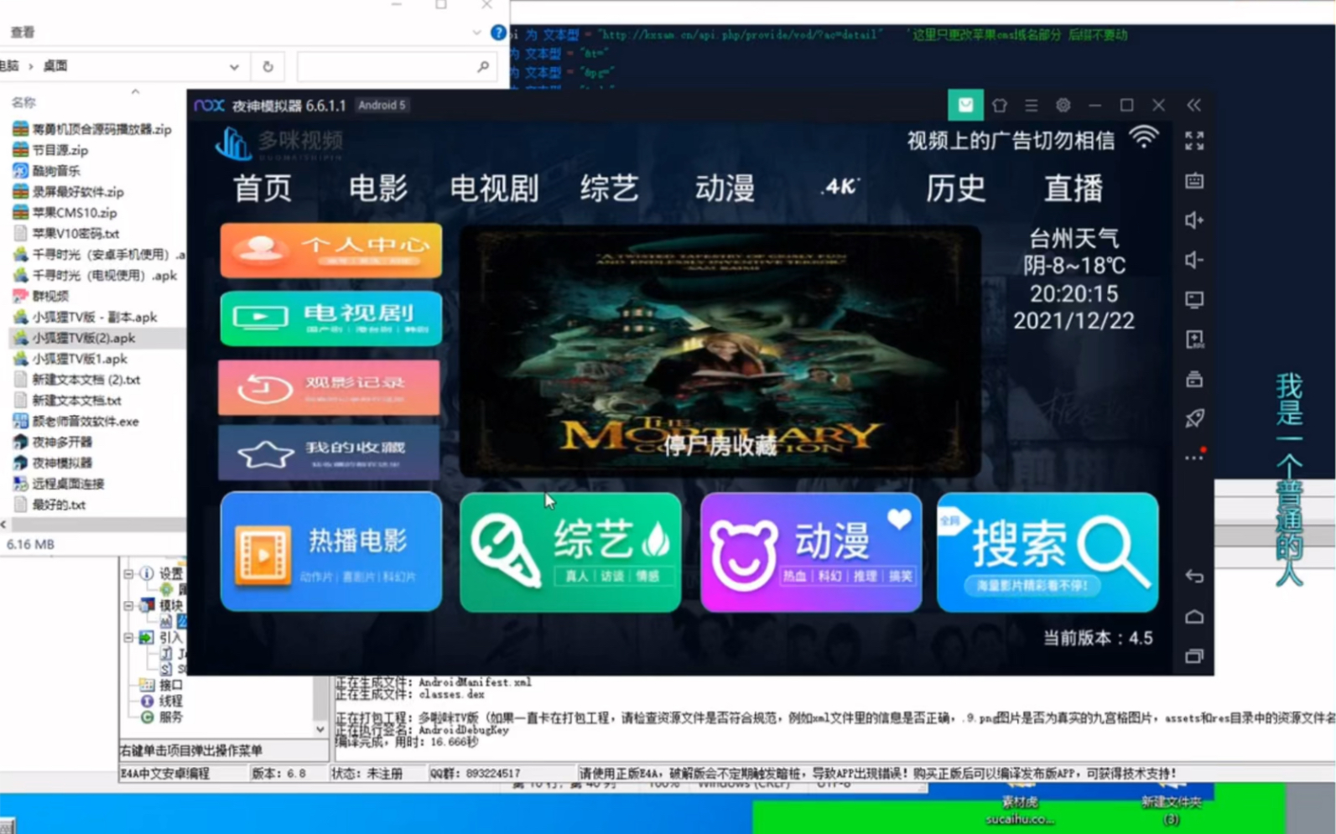The image size is (1336, 834).
Task: Open the green 综艺 tile
Action: coord(570,552)
